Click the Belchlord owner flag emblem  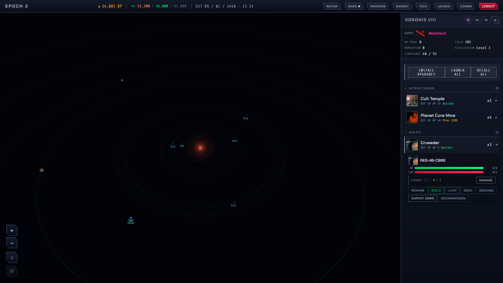pyautogui.click(x=420, y=33)
